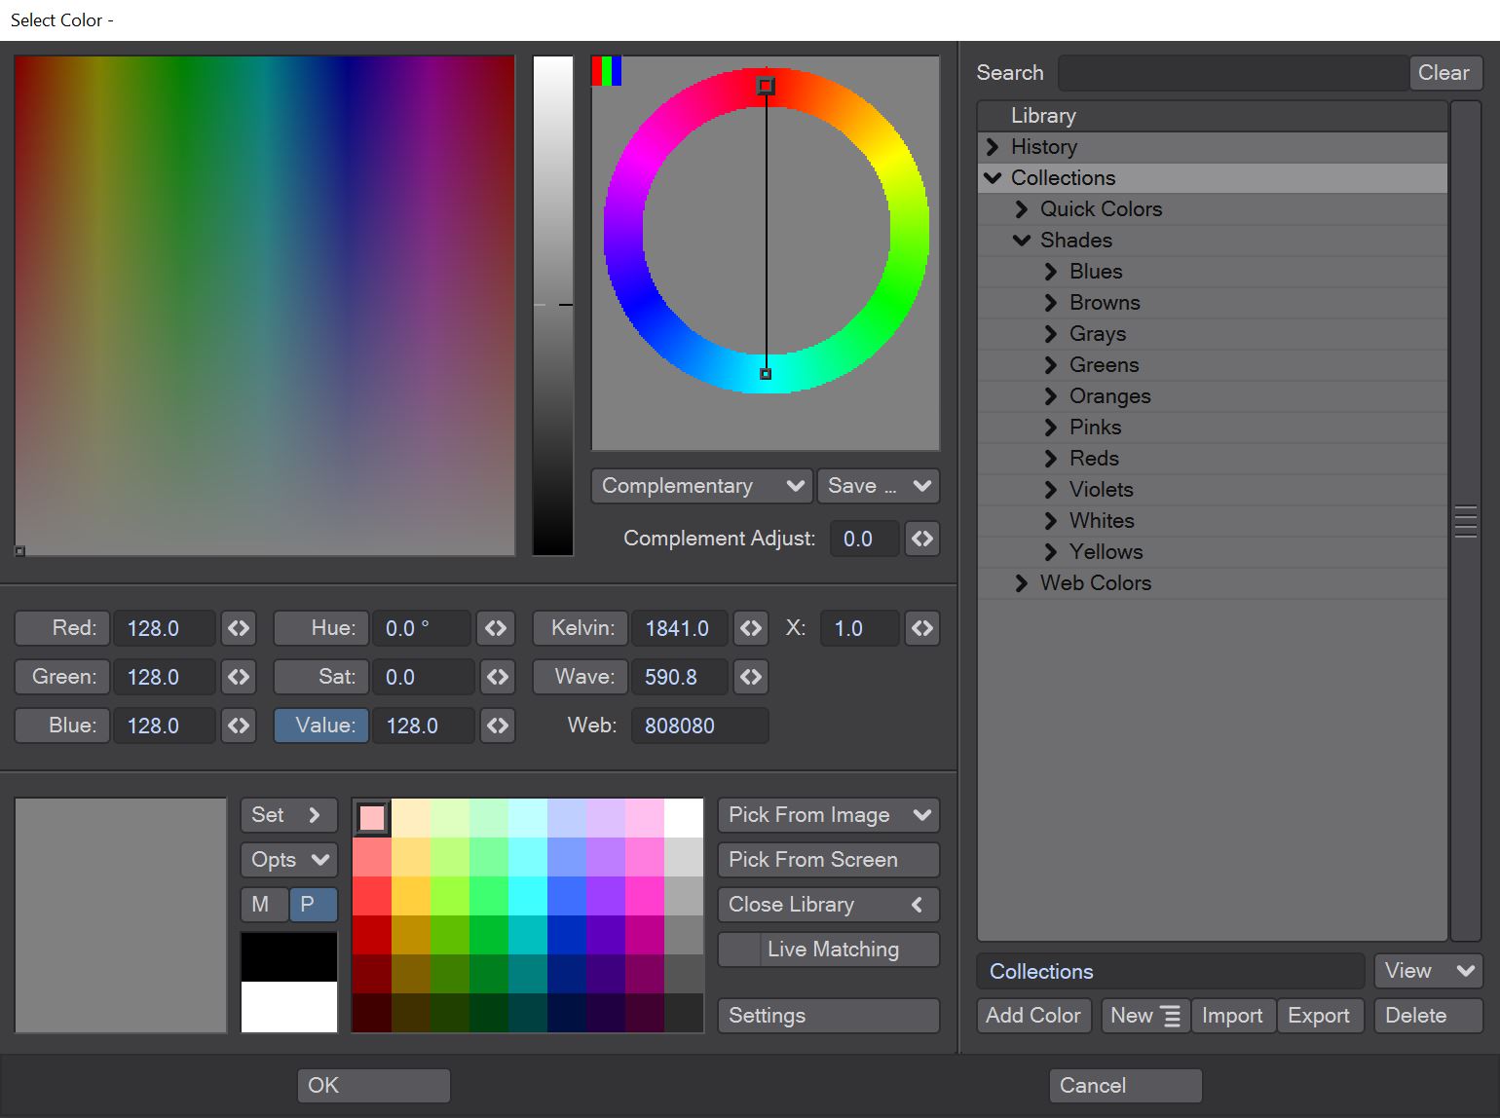The image size is (1500, 1118).
Task: Switch the active channel slider to Hue
Action: point(320,628)
